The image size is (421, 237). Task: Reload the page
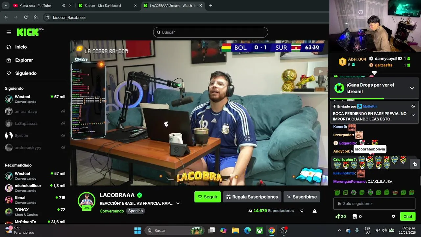(26, 17)
